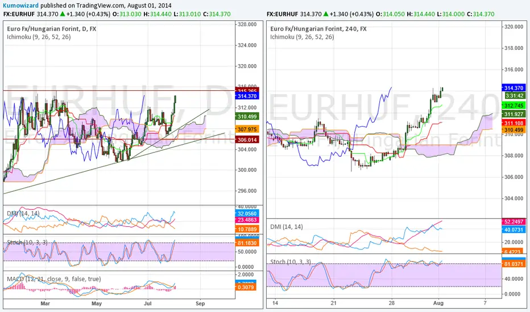Screen dimensions: 530x312
Task: Click the blue 32.0560 DMI tag
Action: (x=247, y=213)
